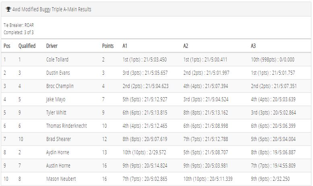
Task: Select driver name Cole Tollard
Action: click(57, 59)
